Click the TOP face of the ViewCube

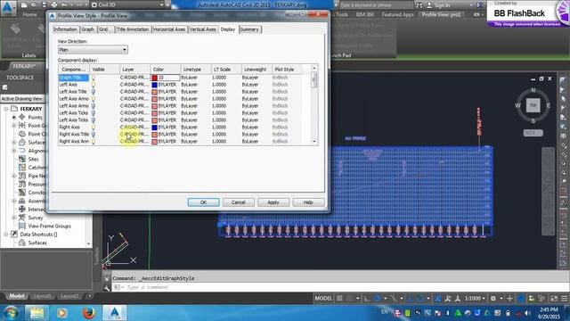pyautogui.click(x=533, y=105)
